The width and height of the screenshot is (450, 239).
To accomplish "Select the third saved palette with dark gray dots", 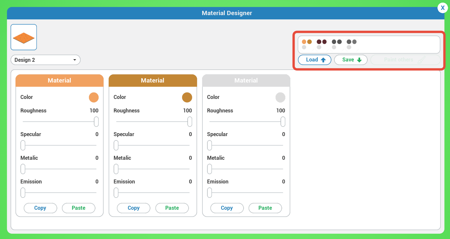I will point(336,44).
